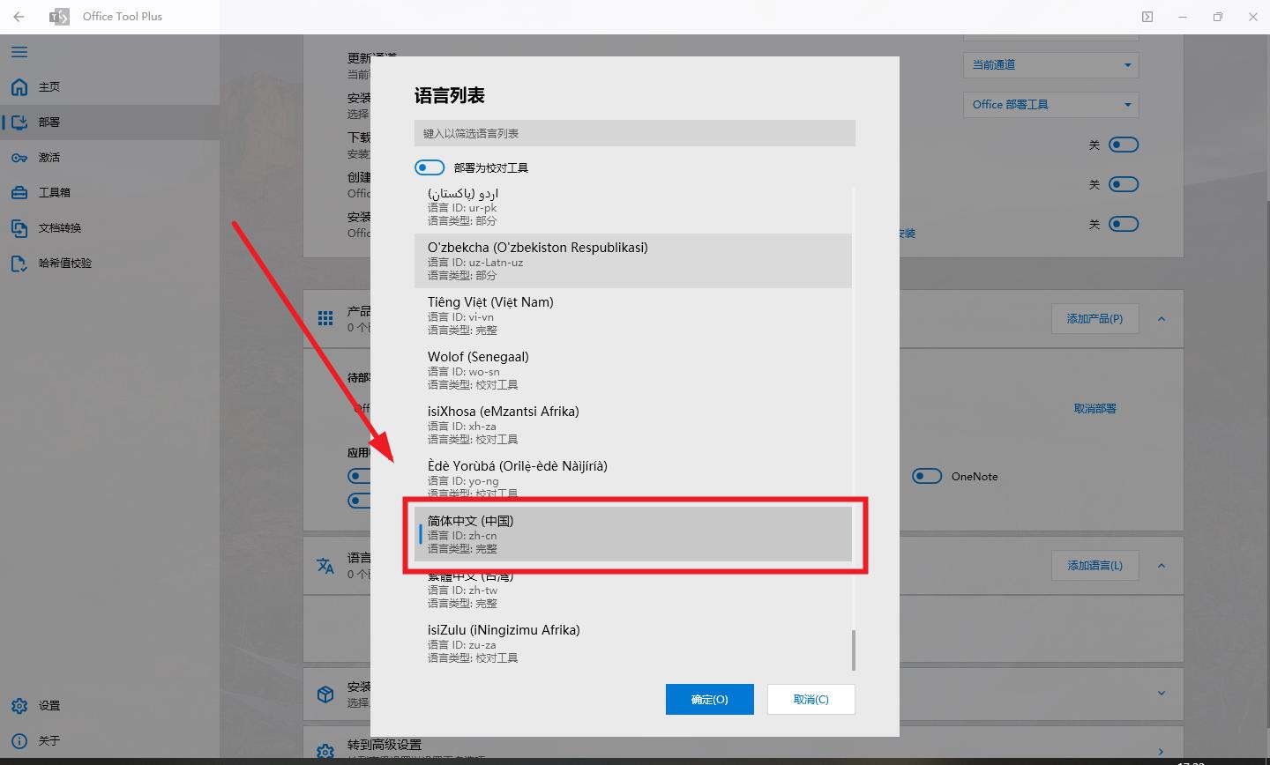Collapse the 语言 section chevron

pyautogui.click(x=1162, y=565)
